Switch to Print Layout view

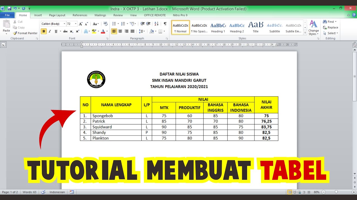(290, 192)
